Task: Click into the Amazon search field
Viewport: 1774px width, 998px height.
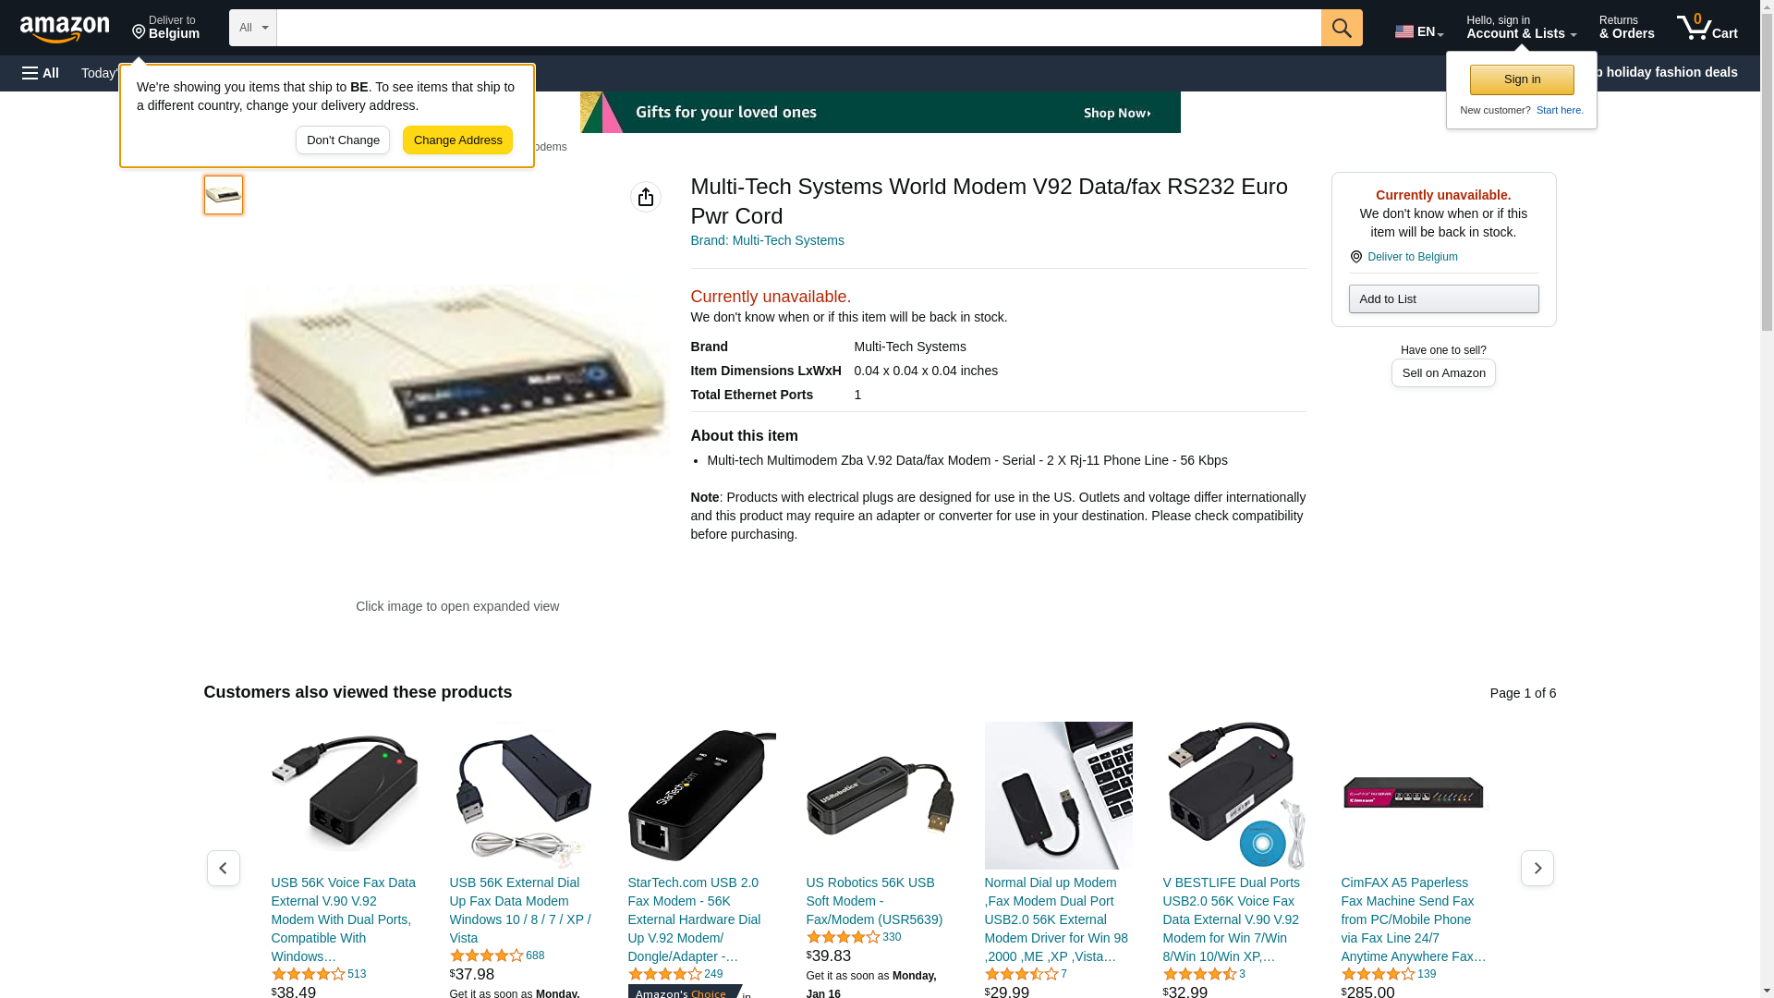Action: click(x=798, y=28)
